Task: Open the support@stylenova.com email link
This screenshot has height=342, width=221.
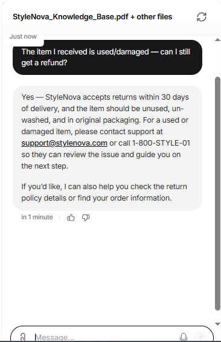Action: coord(64,143)
